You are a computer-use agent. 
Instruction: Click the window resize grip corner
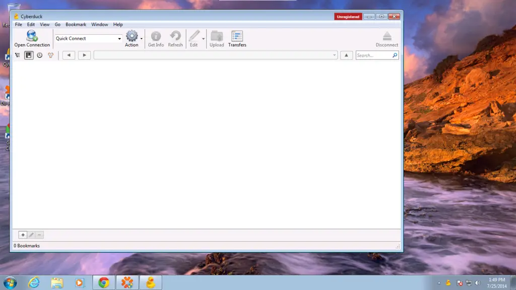tap(398, 246)
